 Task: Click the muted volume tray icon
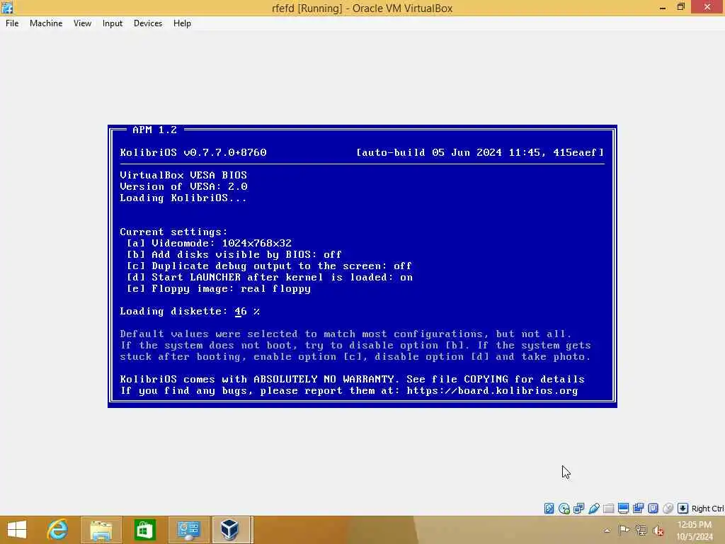pos(658,530)
